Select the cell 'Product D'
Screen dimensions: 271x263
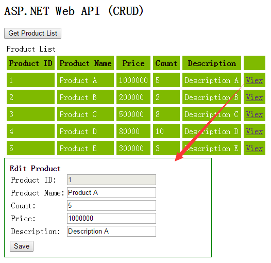tap(86, 131)
